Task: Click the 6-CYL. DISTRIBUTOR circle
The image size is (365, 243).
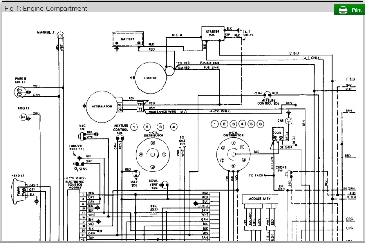Action: 233,154
